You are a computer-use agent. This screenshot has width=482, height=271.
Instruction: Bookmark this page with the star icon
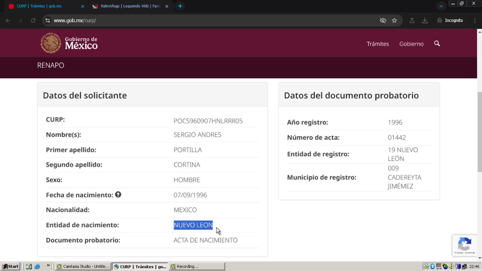(394, 21)
